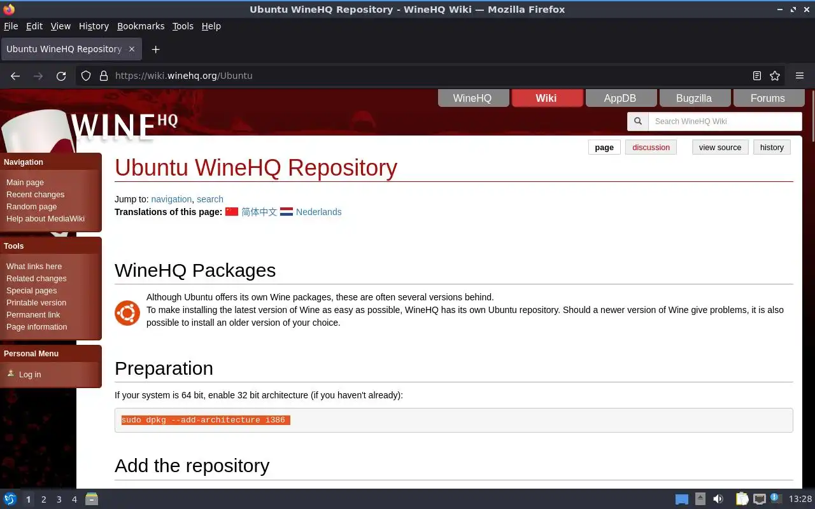The width and height of the screenshot is (815, 509).
Task: Open the Edit menu
Action: click(x=34, y=26)
